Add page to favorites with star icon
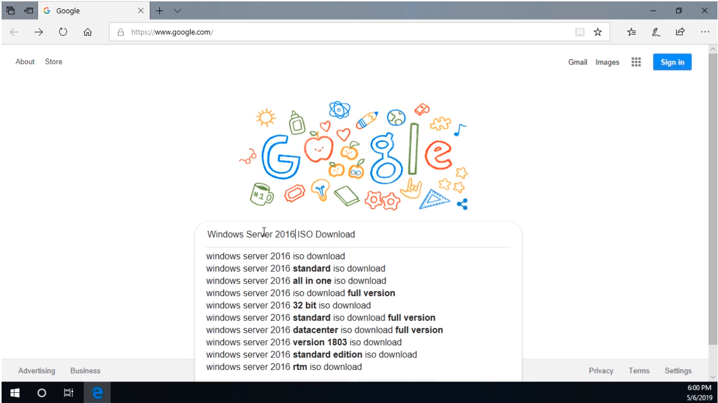Viewport: 718px width, 403px height. click(598, 32)
